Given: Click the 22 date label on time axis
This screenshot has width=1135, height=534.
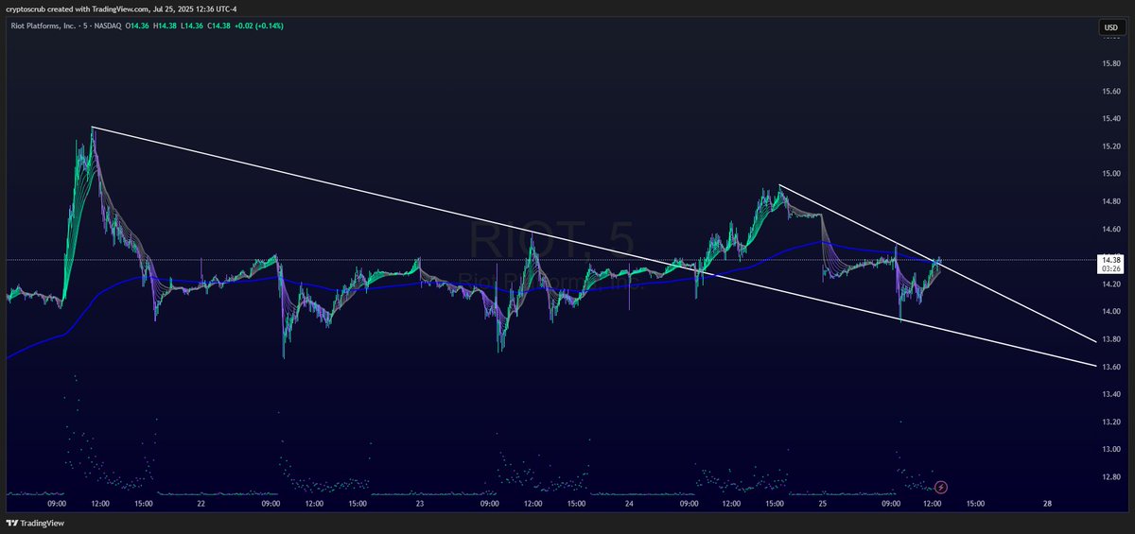Looking at the screenshot, I should pos(201,504).
